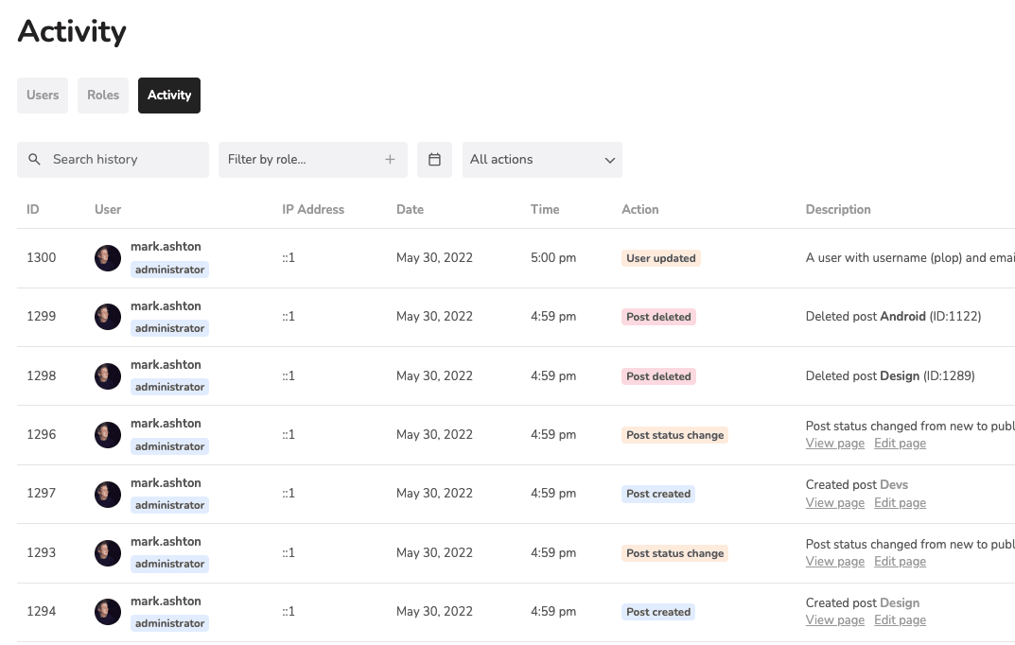The width and height of the screenshot is (1015, 645).
Task: Switch to the Users tab
Action: [42, 95]
